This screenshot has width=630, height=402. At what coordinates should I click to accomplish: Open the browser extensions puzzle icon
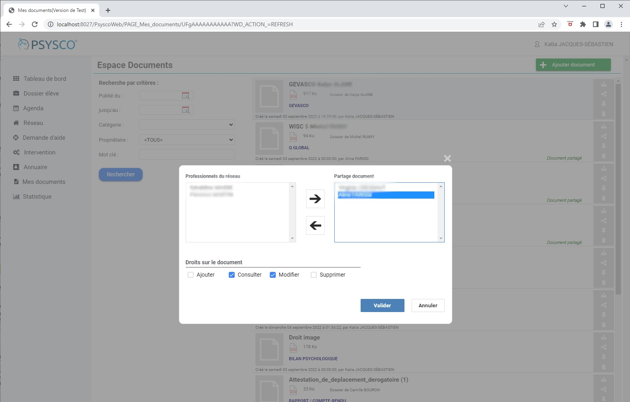click(x=583, y=24)
